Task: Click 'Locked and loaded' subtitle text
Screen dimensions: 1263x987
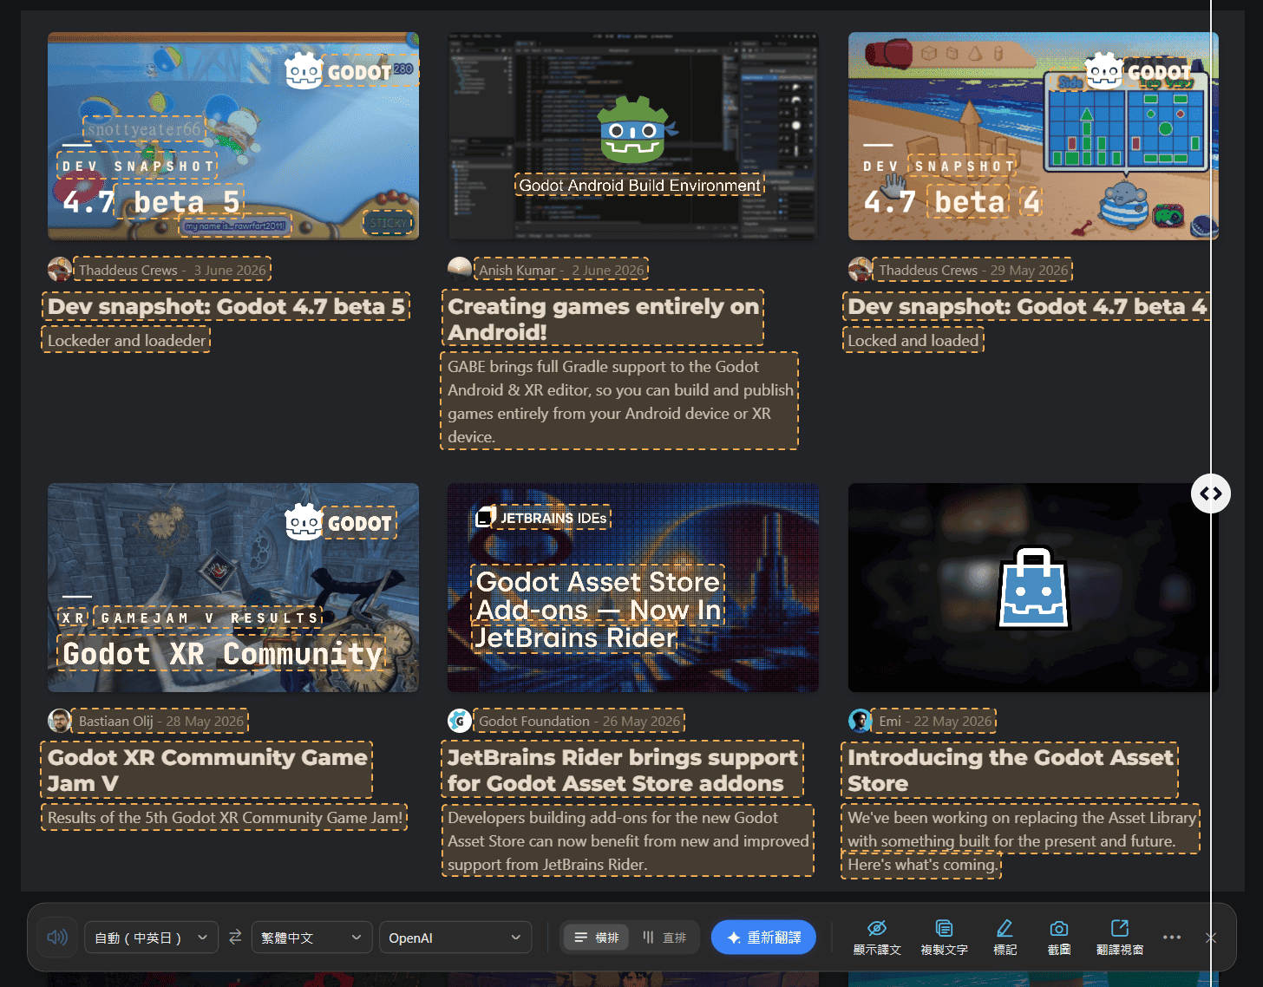Action: (913, 340)
